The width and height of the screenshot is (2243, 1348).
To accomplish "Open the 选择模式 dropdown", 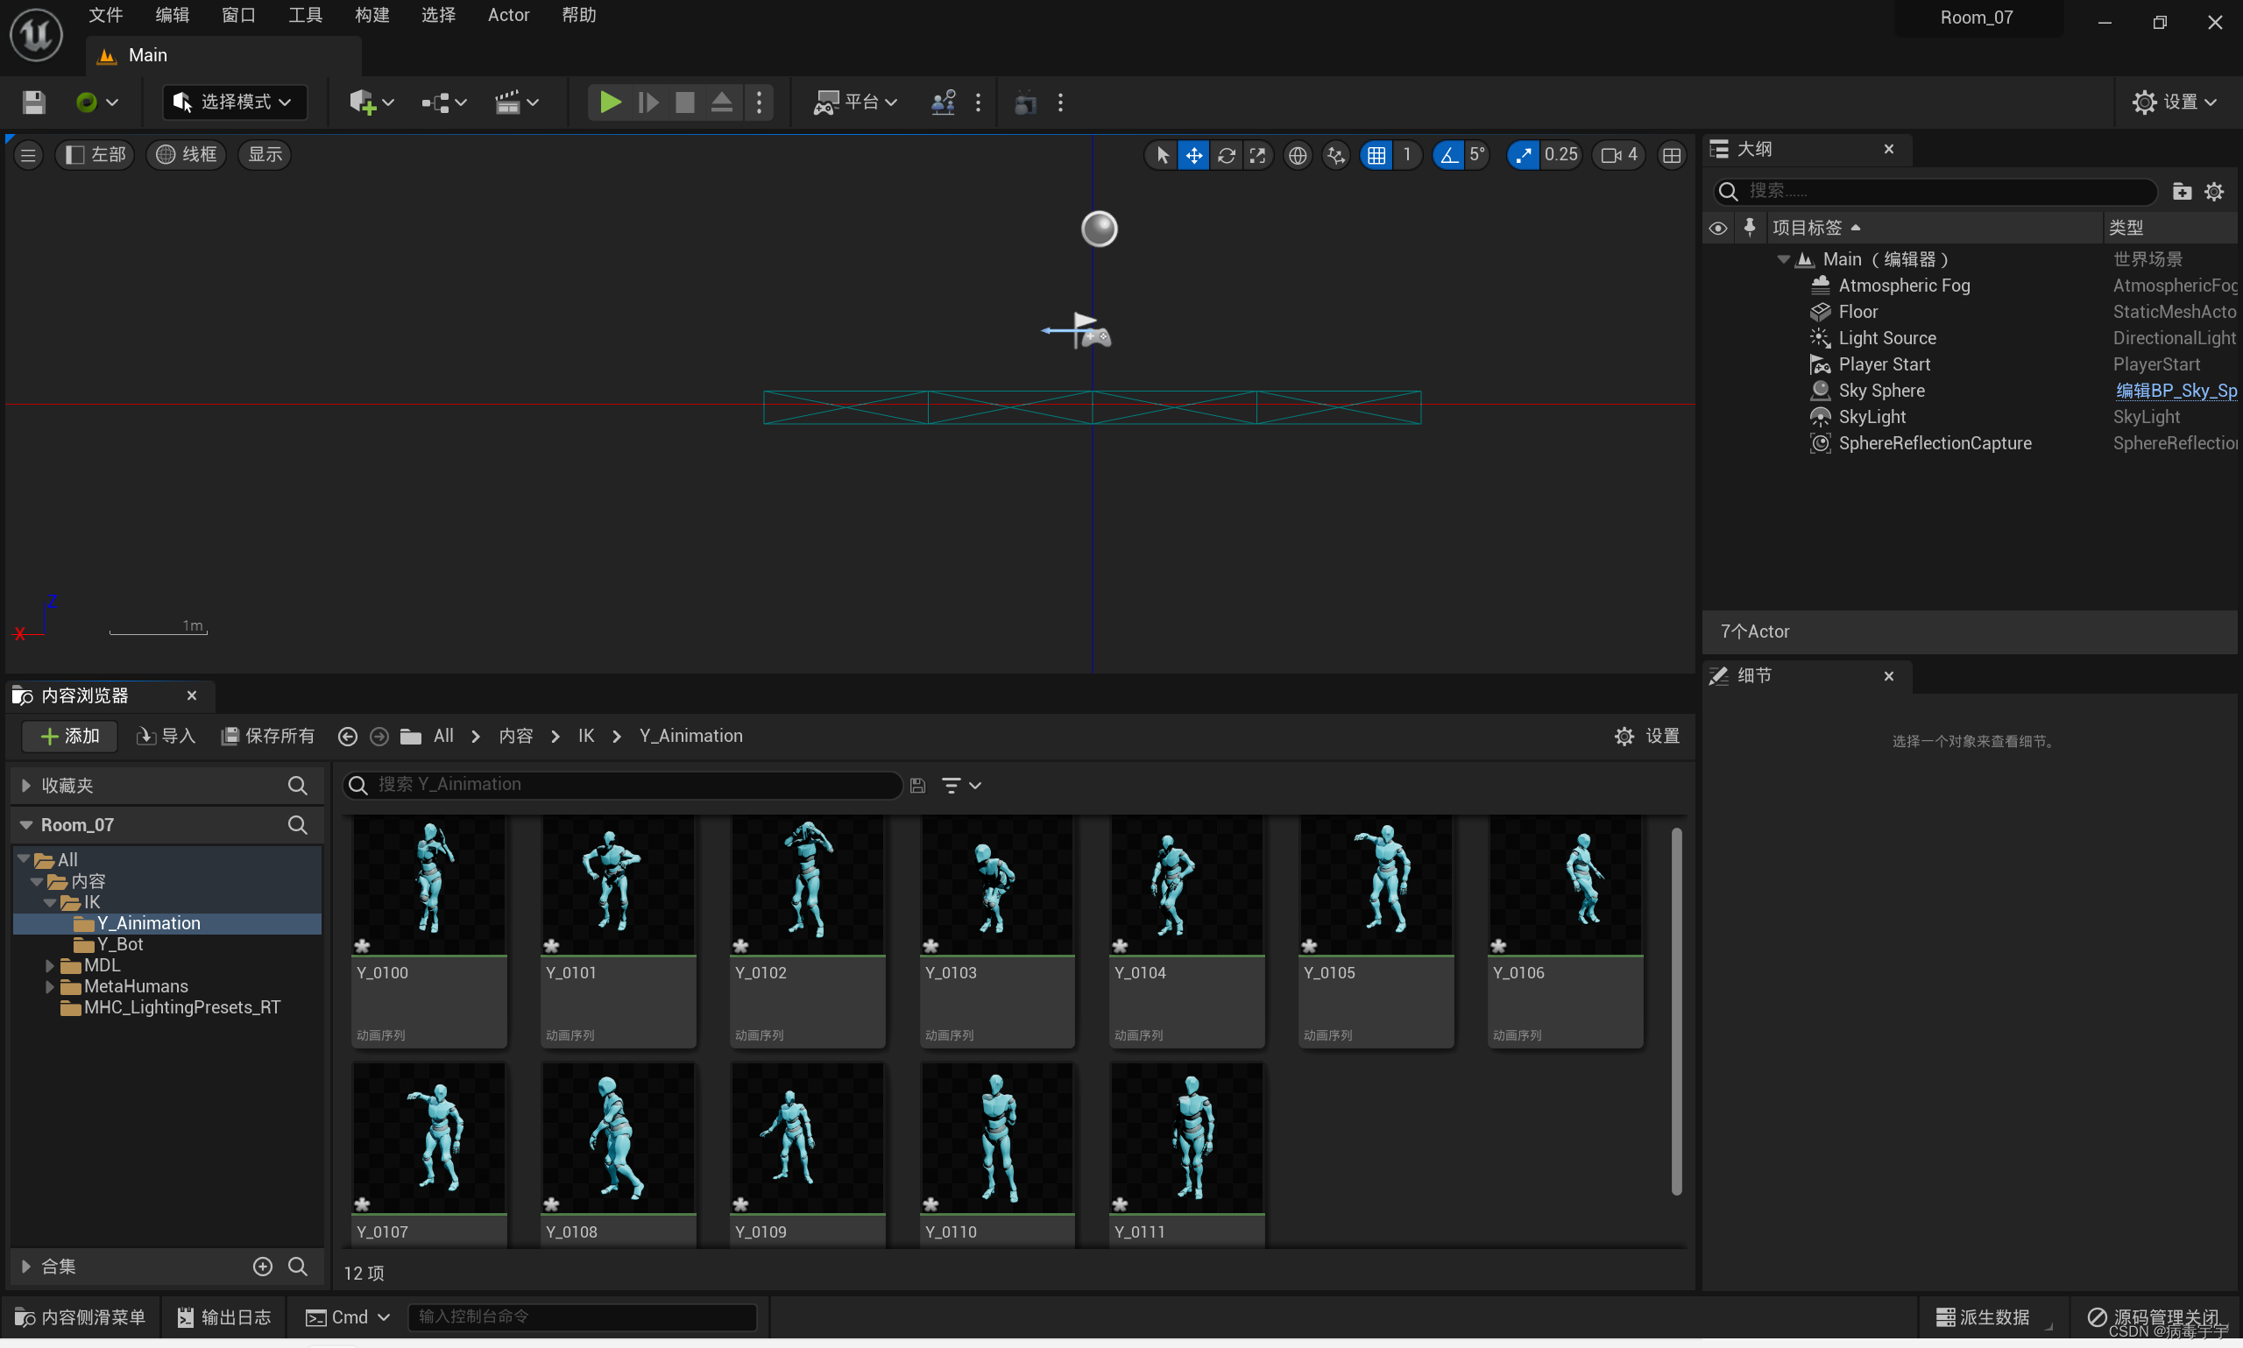I will pos(233,102).
